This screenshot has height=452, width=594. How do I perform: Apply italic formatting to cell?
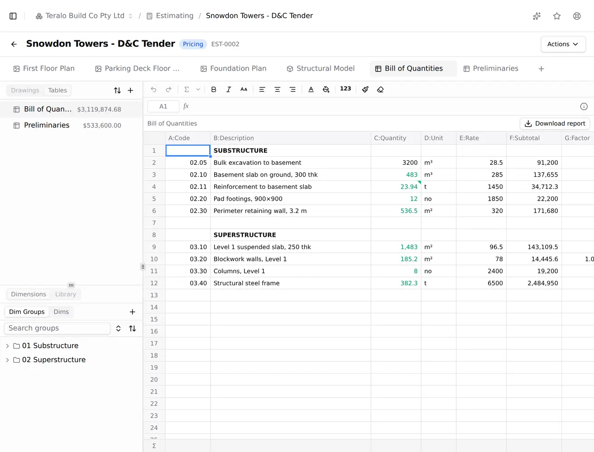[229, 89]
